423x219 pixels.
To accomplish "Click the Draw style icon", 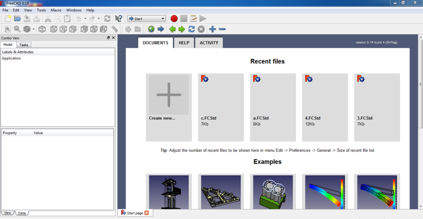I will pyautogui.click(x=27, y=29).
